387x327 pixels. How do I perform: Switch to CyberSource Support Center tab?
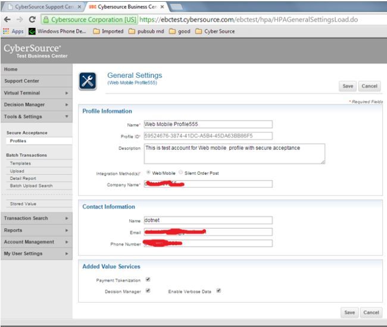(43, 7)
